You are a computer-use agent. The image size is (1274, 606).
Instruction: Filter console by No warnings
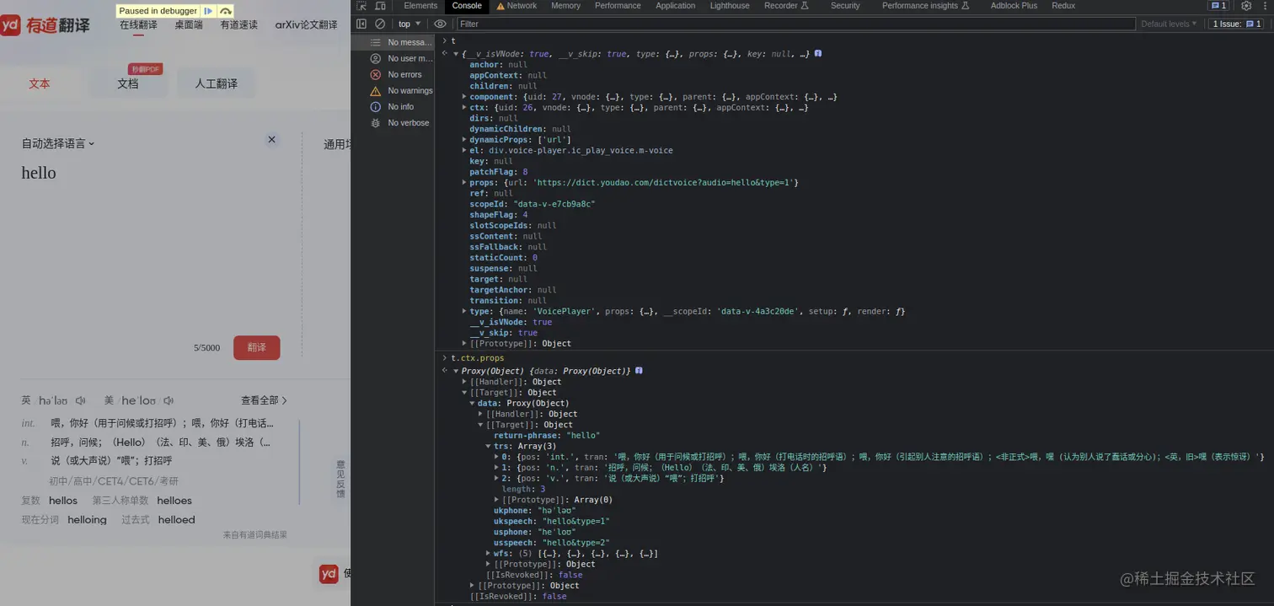coord(401,91)
